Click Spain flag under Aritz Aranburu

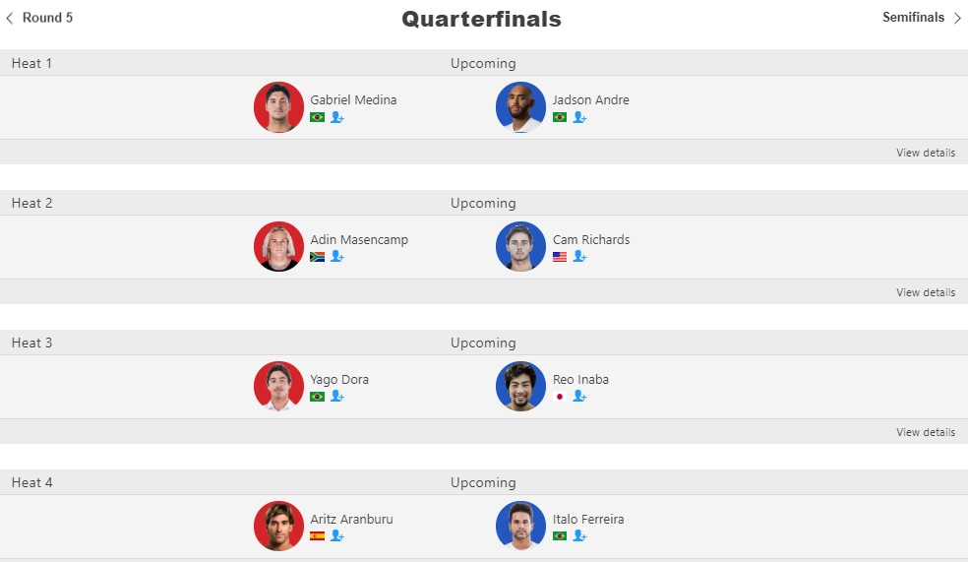[317, 536]
